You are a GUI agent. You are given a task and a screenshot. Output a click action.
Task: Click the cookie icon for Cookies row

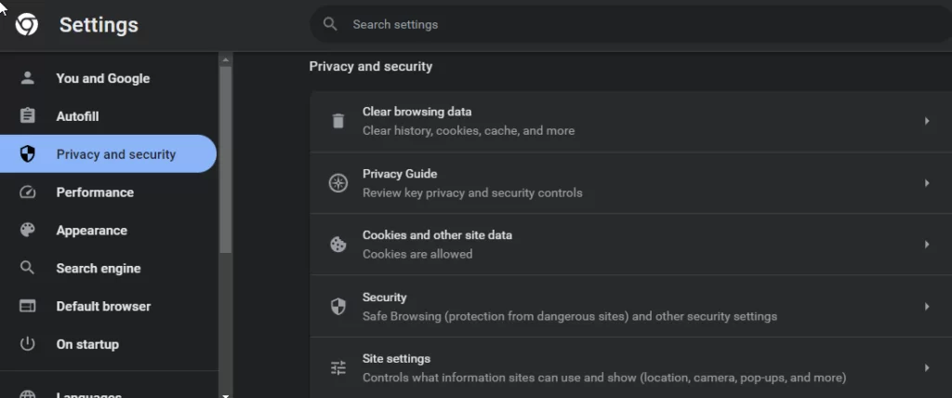pyautogui.click(x=338, y=245)
